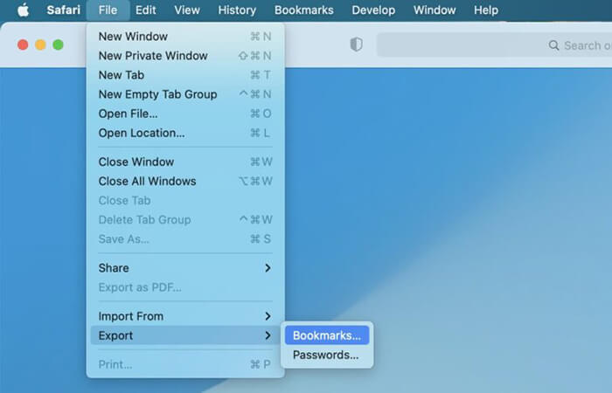Click the red close window button
612x393 pixels.
pyautogui.click(x=23, y=45)
